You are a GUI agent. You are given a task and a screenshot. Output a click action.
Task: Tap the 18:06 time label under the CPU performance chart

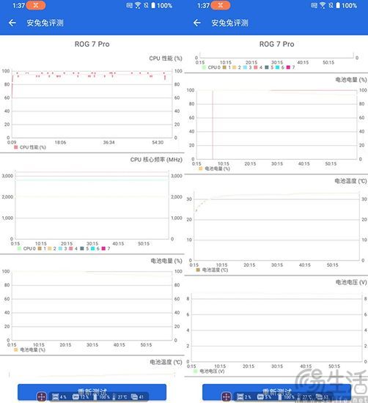point(60,142)
